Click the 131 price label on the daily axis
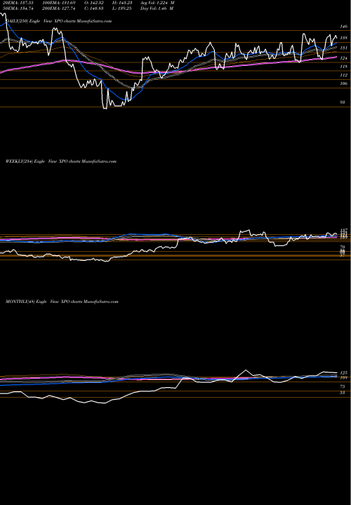This screenshot has width=351, height=505. pos(344,48)
